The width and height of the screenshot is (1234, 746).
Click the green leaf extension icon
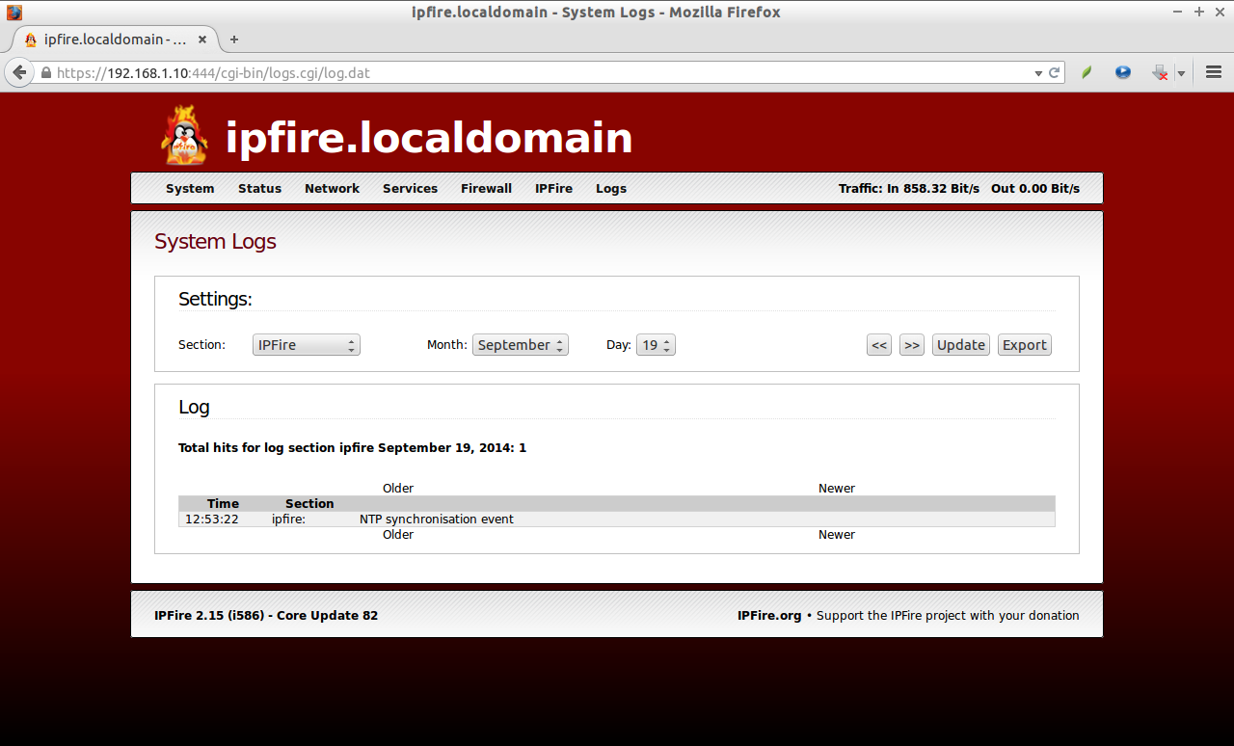(1086, 72)
